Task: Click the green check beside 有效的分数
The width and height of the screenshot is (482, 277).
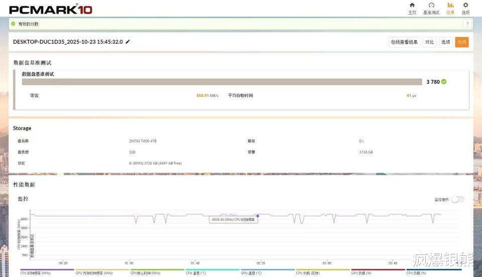Action: pos(13,24)
